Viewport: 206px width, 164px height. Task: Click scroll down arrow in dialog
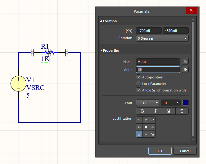[x=193, y=140]
